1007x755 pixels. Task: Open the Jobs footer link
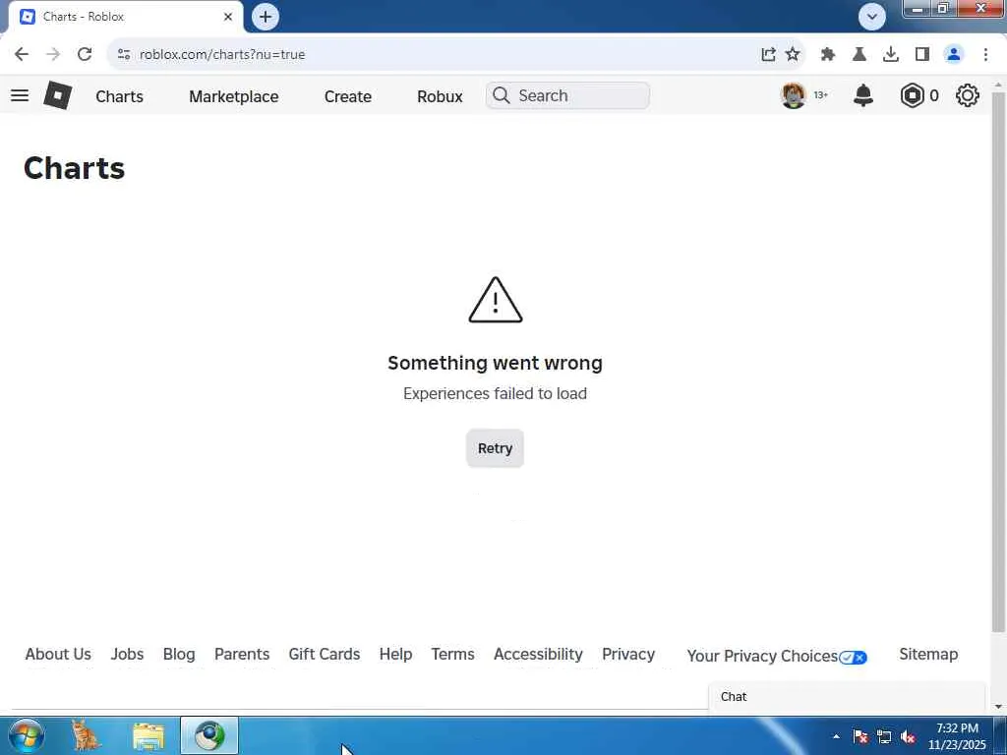[x=127, y=654]
